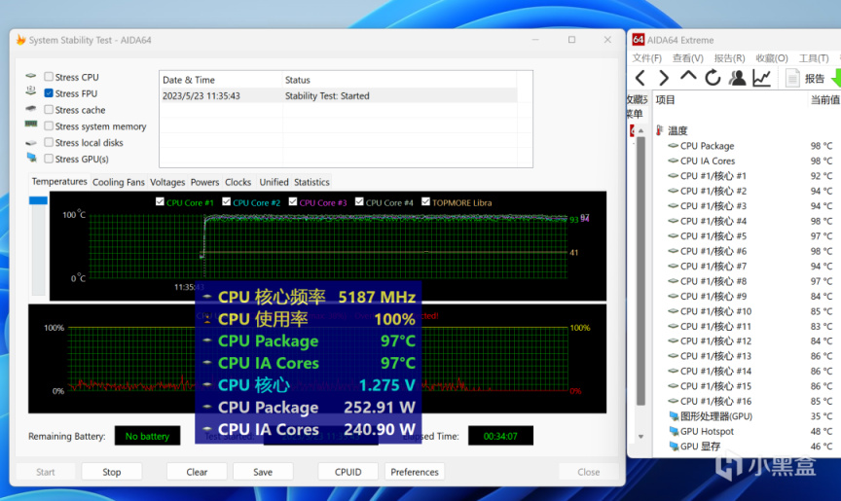841x501 pixels.
Task: Open the Powers tab
Action: [x=204, y=182]
